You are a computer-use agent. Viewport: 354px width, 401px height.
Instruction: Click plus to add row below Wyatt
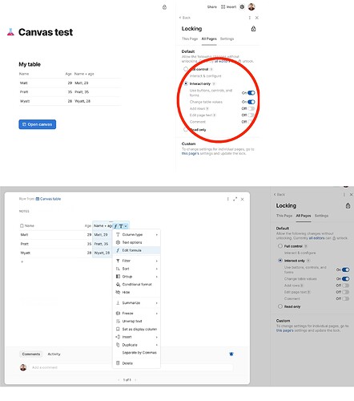pos(22,261)
